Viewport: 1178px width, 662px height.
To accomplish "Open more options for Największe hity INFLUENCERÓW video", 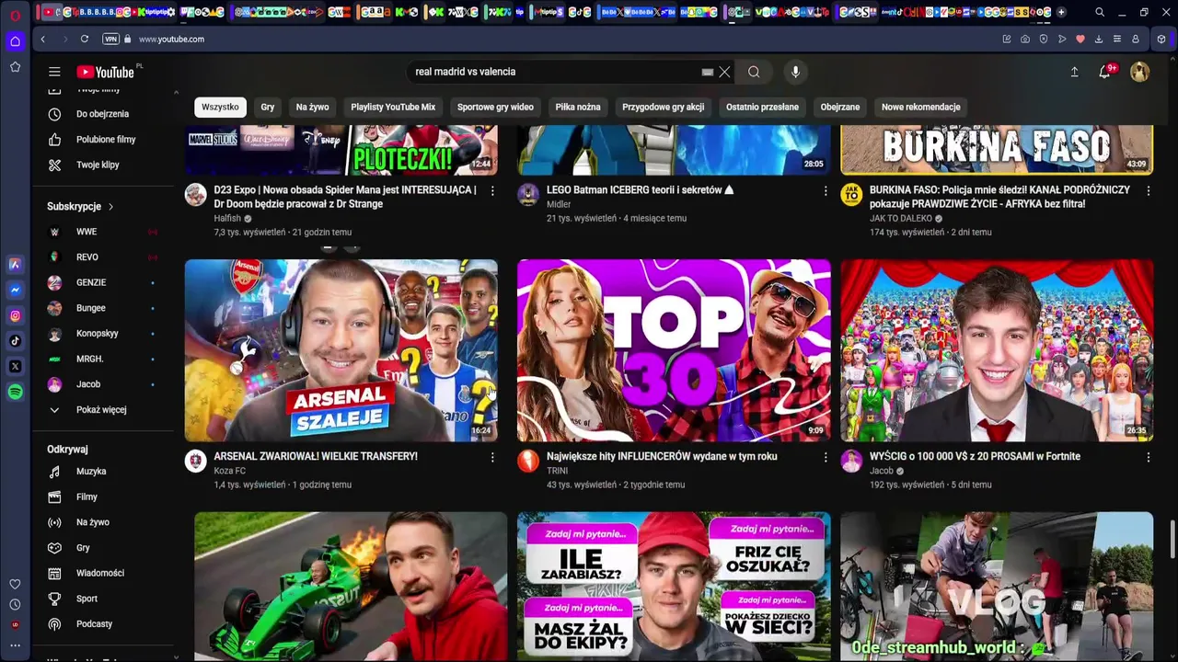I will click(x=825, y=457).
